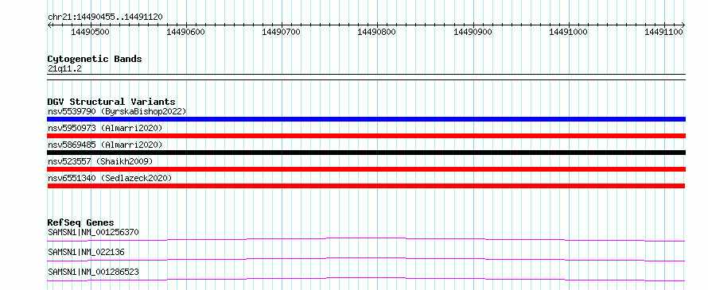Click the black nsv5869485 variant bar
Screen dimensions: 708x290
(x=366, y=153)
